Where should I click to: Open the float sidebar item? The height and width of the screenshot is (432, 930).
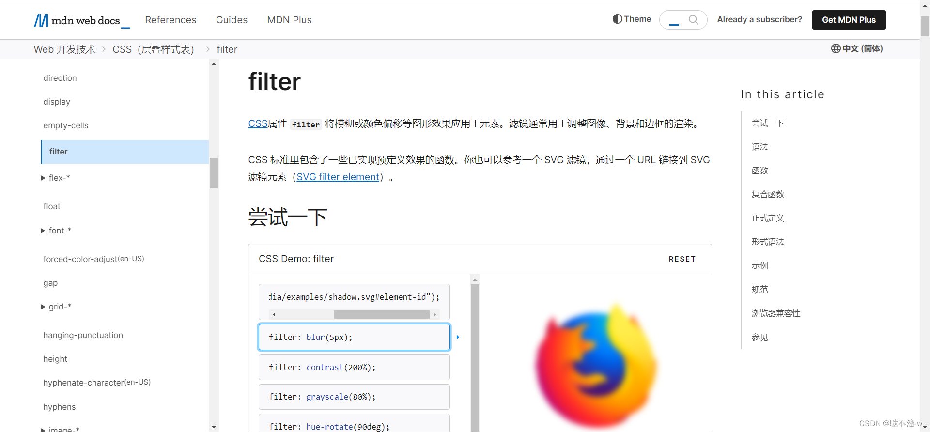coord(52,206)
